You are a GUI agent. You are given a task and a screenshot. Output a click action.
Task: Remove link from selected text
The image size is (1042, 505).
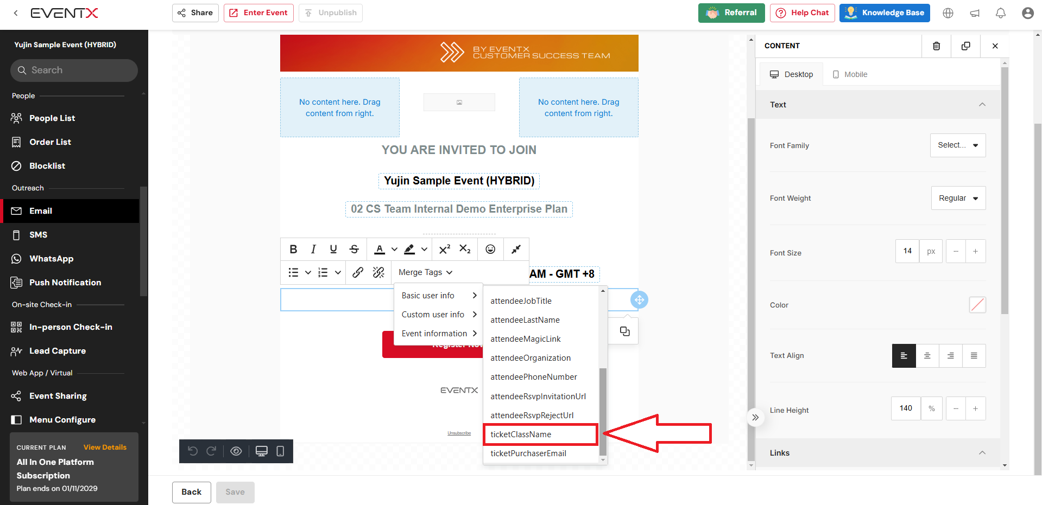[x=378, y=272]
